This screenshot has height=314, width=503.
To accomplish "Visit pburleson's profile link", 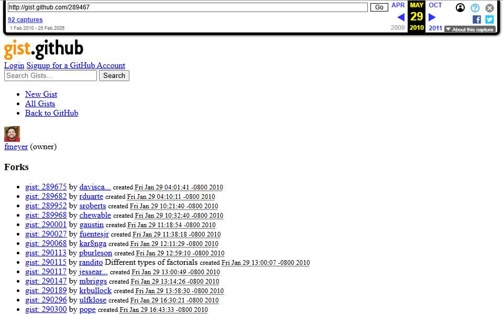I will (95, 253).
